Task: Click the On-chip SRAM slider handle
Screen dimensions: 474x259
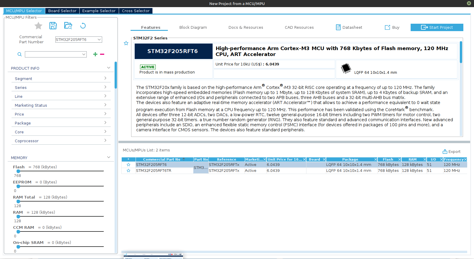Action: pos(18,247)
